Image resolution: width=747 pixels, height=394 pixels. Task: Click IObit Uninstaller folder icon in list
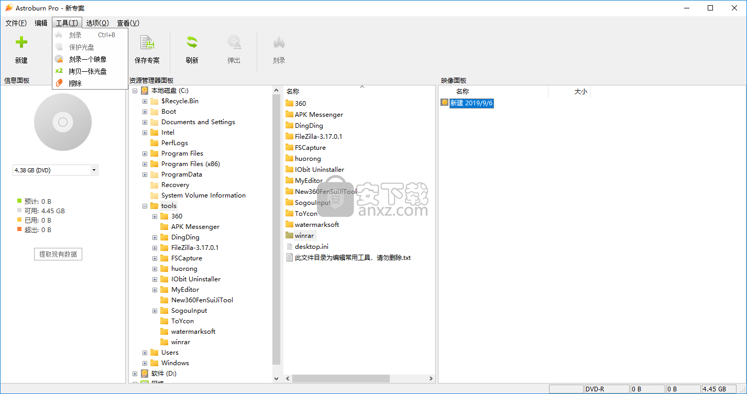pos(289,169)
